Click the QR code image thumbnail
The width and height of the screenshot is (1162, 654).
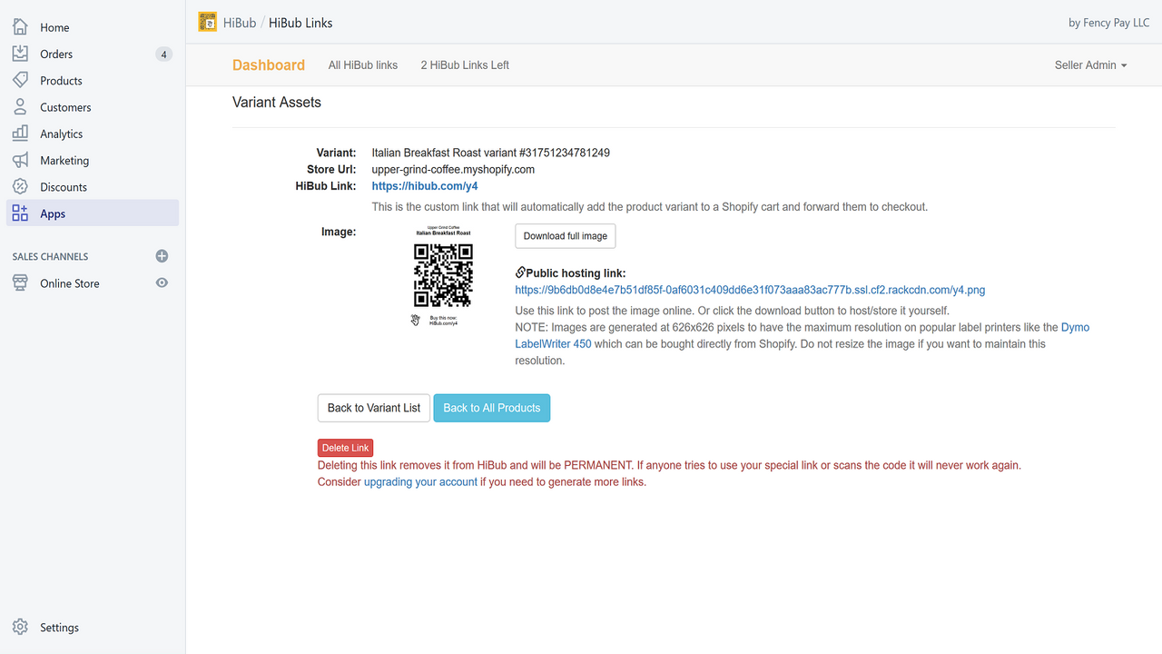443,275
